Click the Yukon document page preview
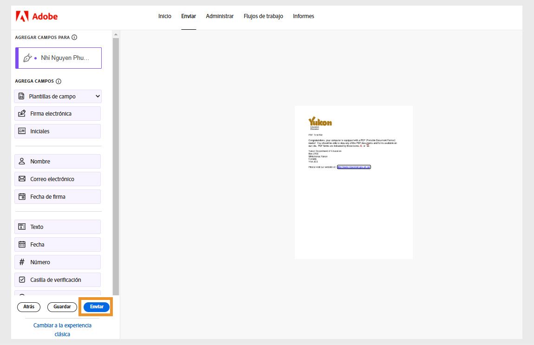 [354, 182]
